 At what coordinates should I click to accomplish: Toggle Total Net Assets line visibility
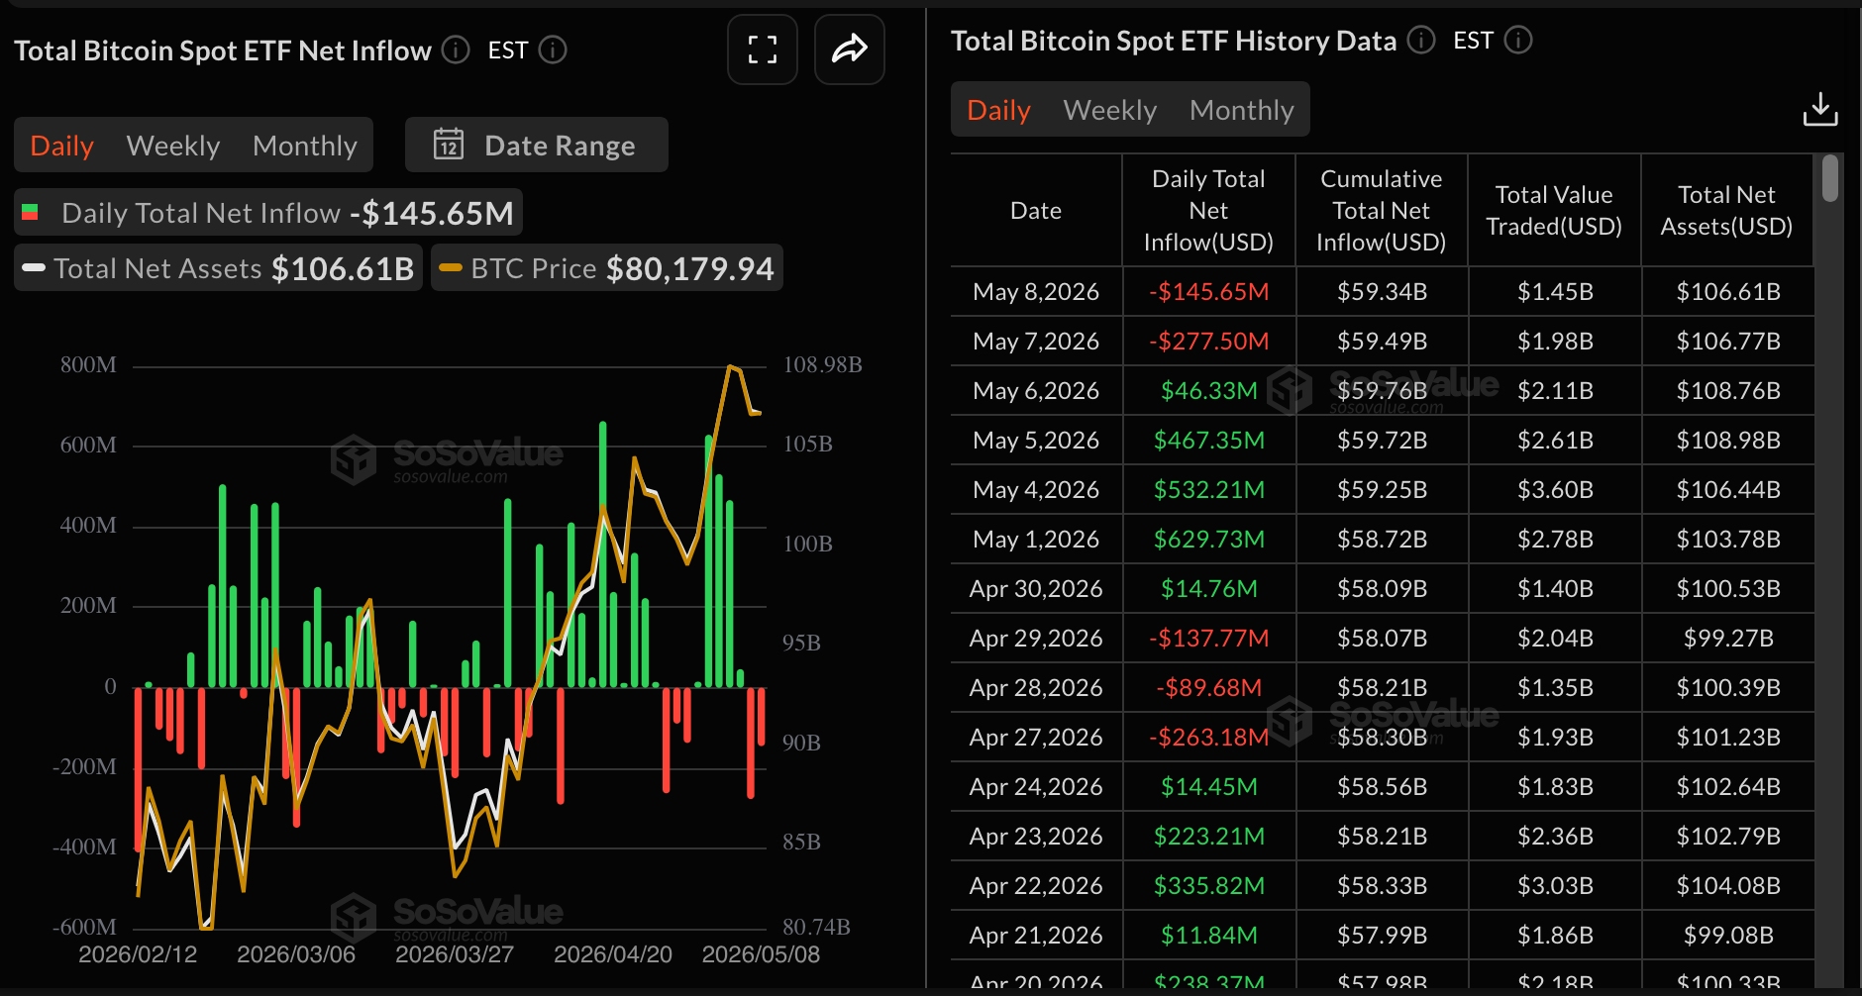218,268
